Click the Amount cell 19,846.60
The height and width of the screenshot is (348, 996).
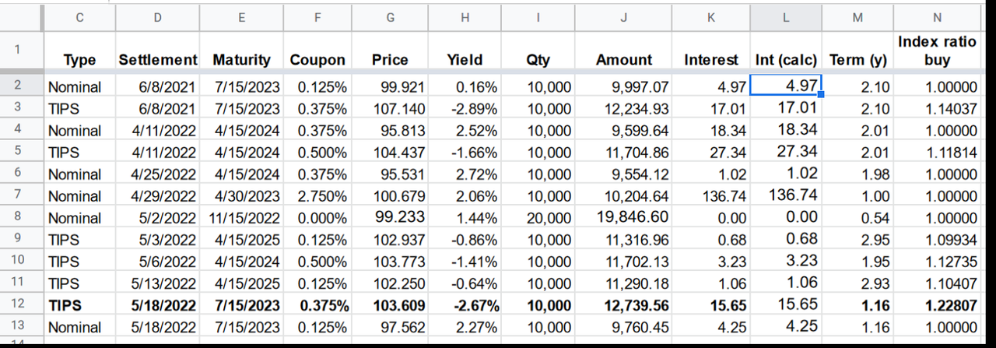(x=624, y=217)
